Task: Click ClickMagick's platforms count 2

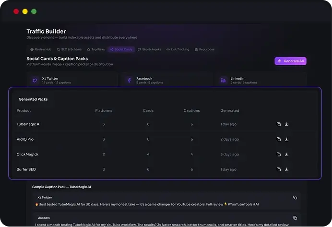Action: (104, 154)
